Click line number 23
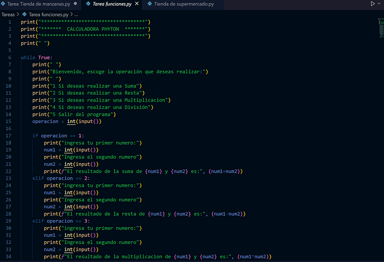384x262 pixels. [8, 178]
